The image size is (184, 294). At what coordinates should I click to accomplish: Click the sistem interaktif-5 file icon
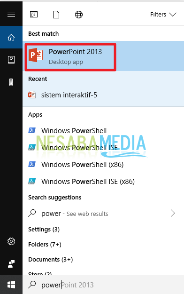32,95
